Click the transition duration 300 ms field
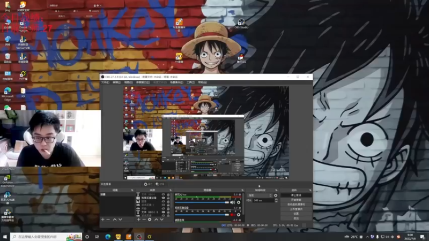 coord(263,200)
